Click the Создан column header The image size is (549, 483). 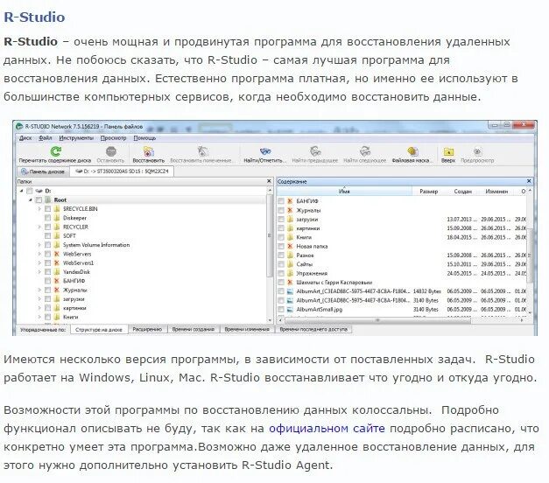click(463, 192)
